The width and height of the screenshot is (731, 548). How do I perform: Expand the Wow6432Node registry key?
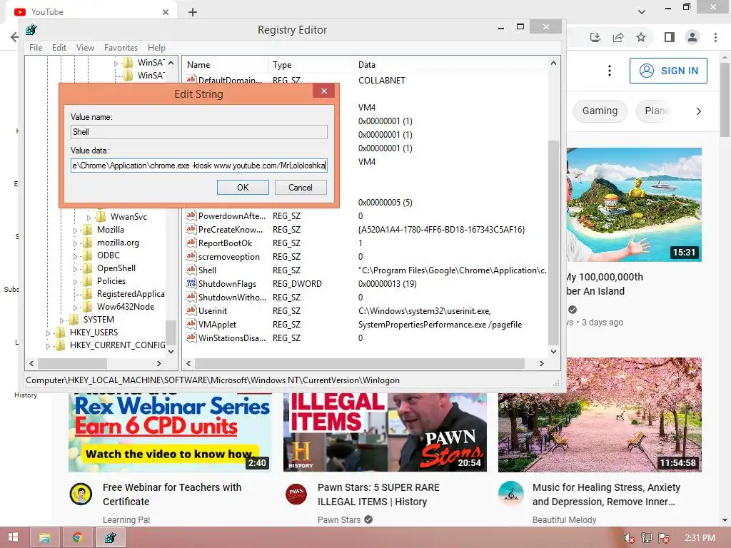pos(75,307)
